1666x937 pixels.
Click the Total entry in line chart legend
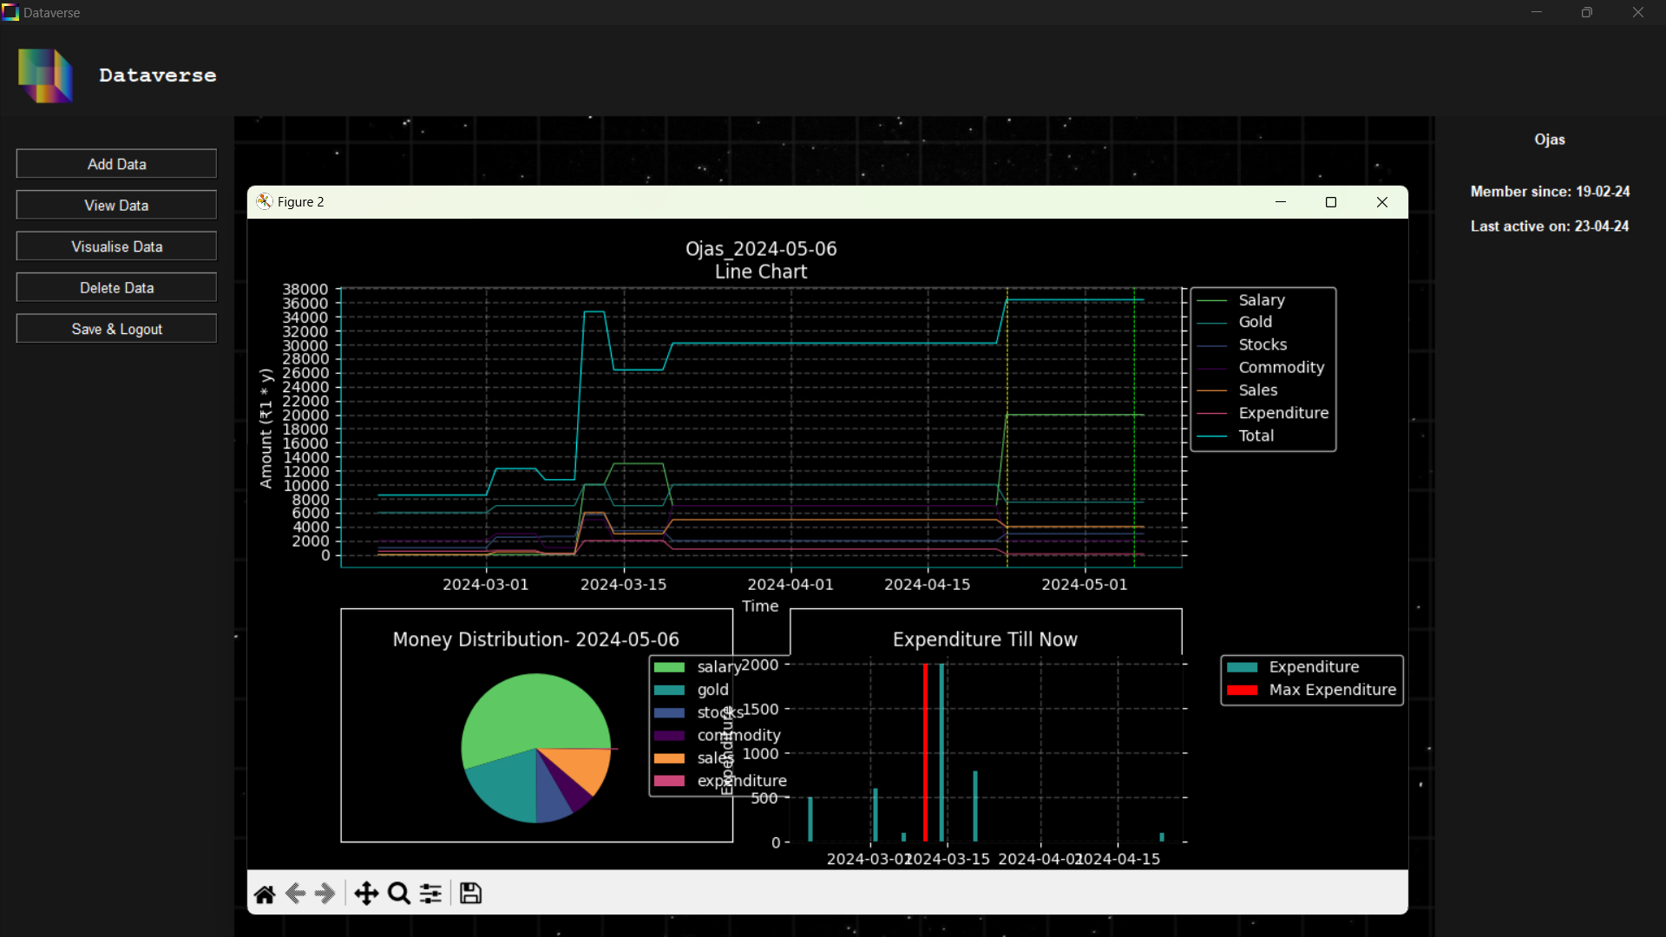tap(1256, 436)
